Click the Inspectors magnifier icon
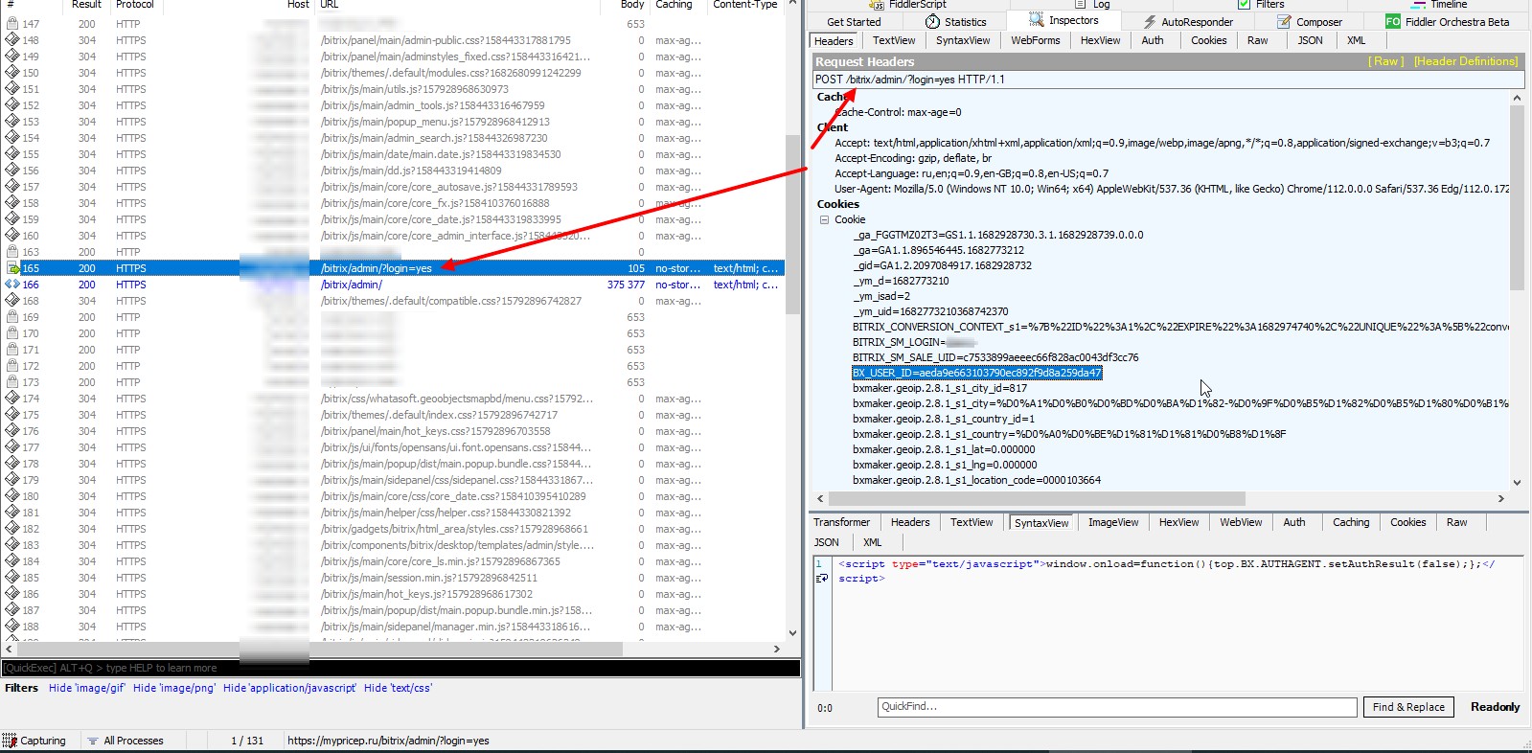This screenshot has width=1532, height=753. (x=1037, y=19)
